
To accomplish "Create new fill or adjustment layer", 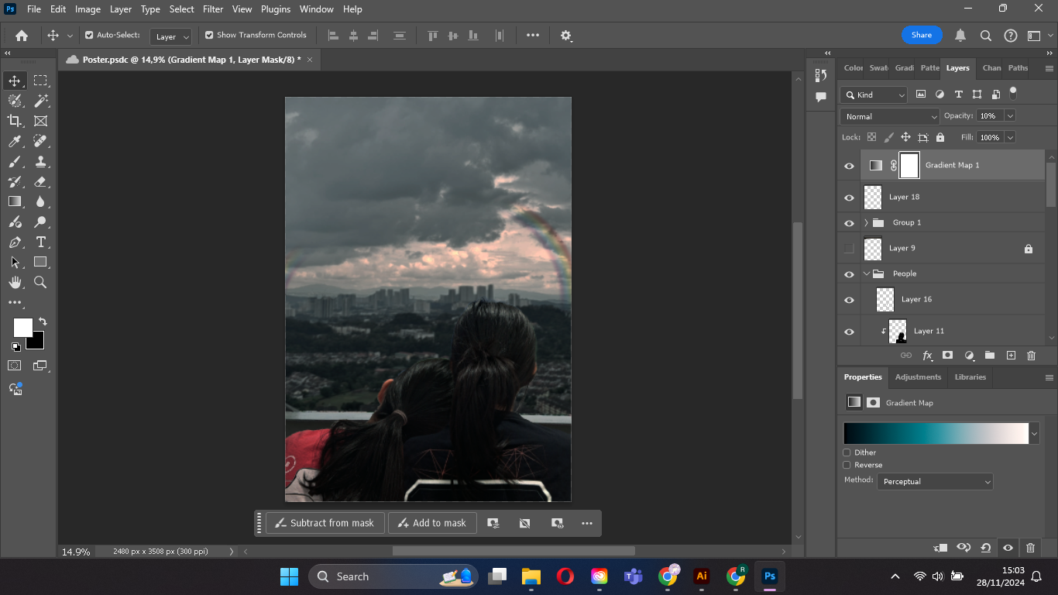I will 969,355.
